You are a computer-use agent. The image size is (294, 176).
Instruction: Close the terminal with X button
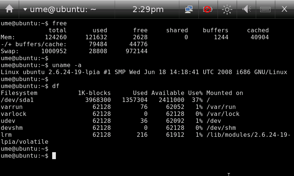284,9
